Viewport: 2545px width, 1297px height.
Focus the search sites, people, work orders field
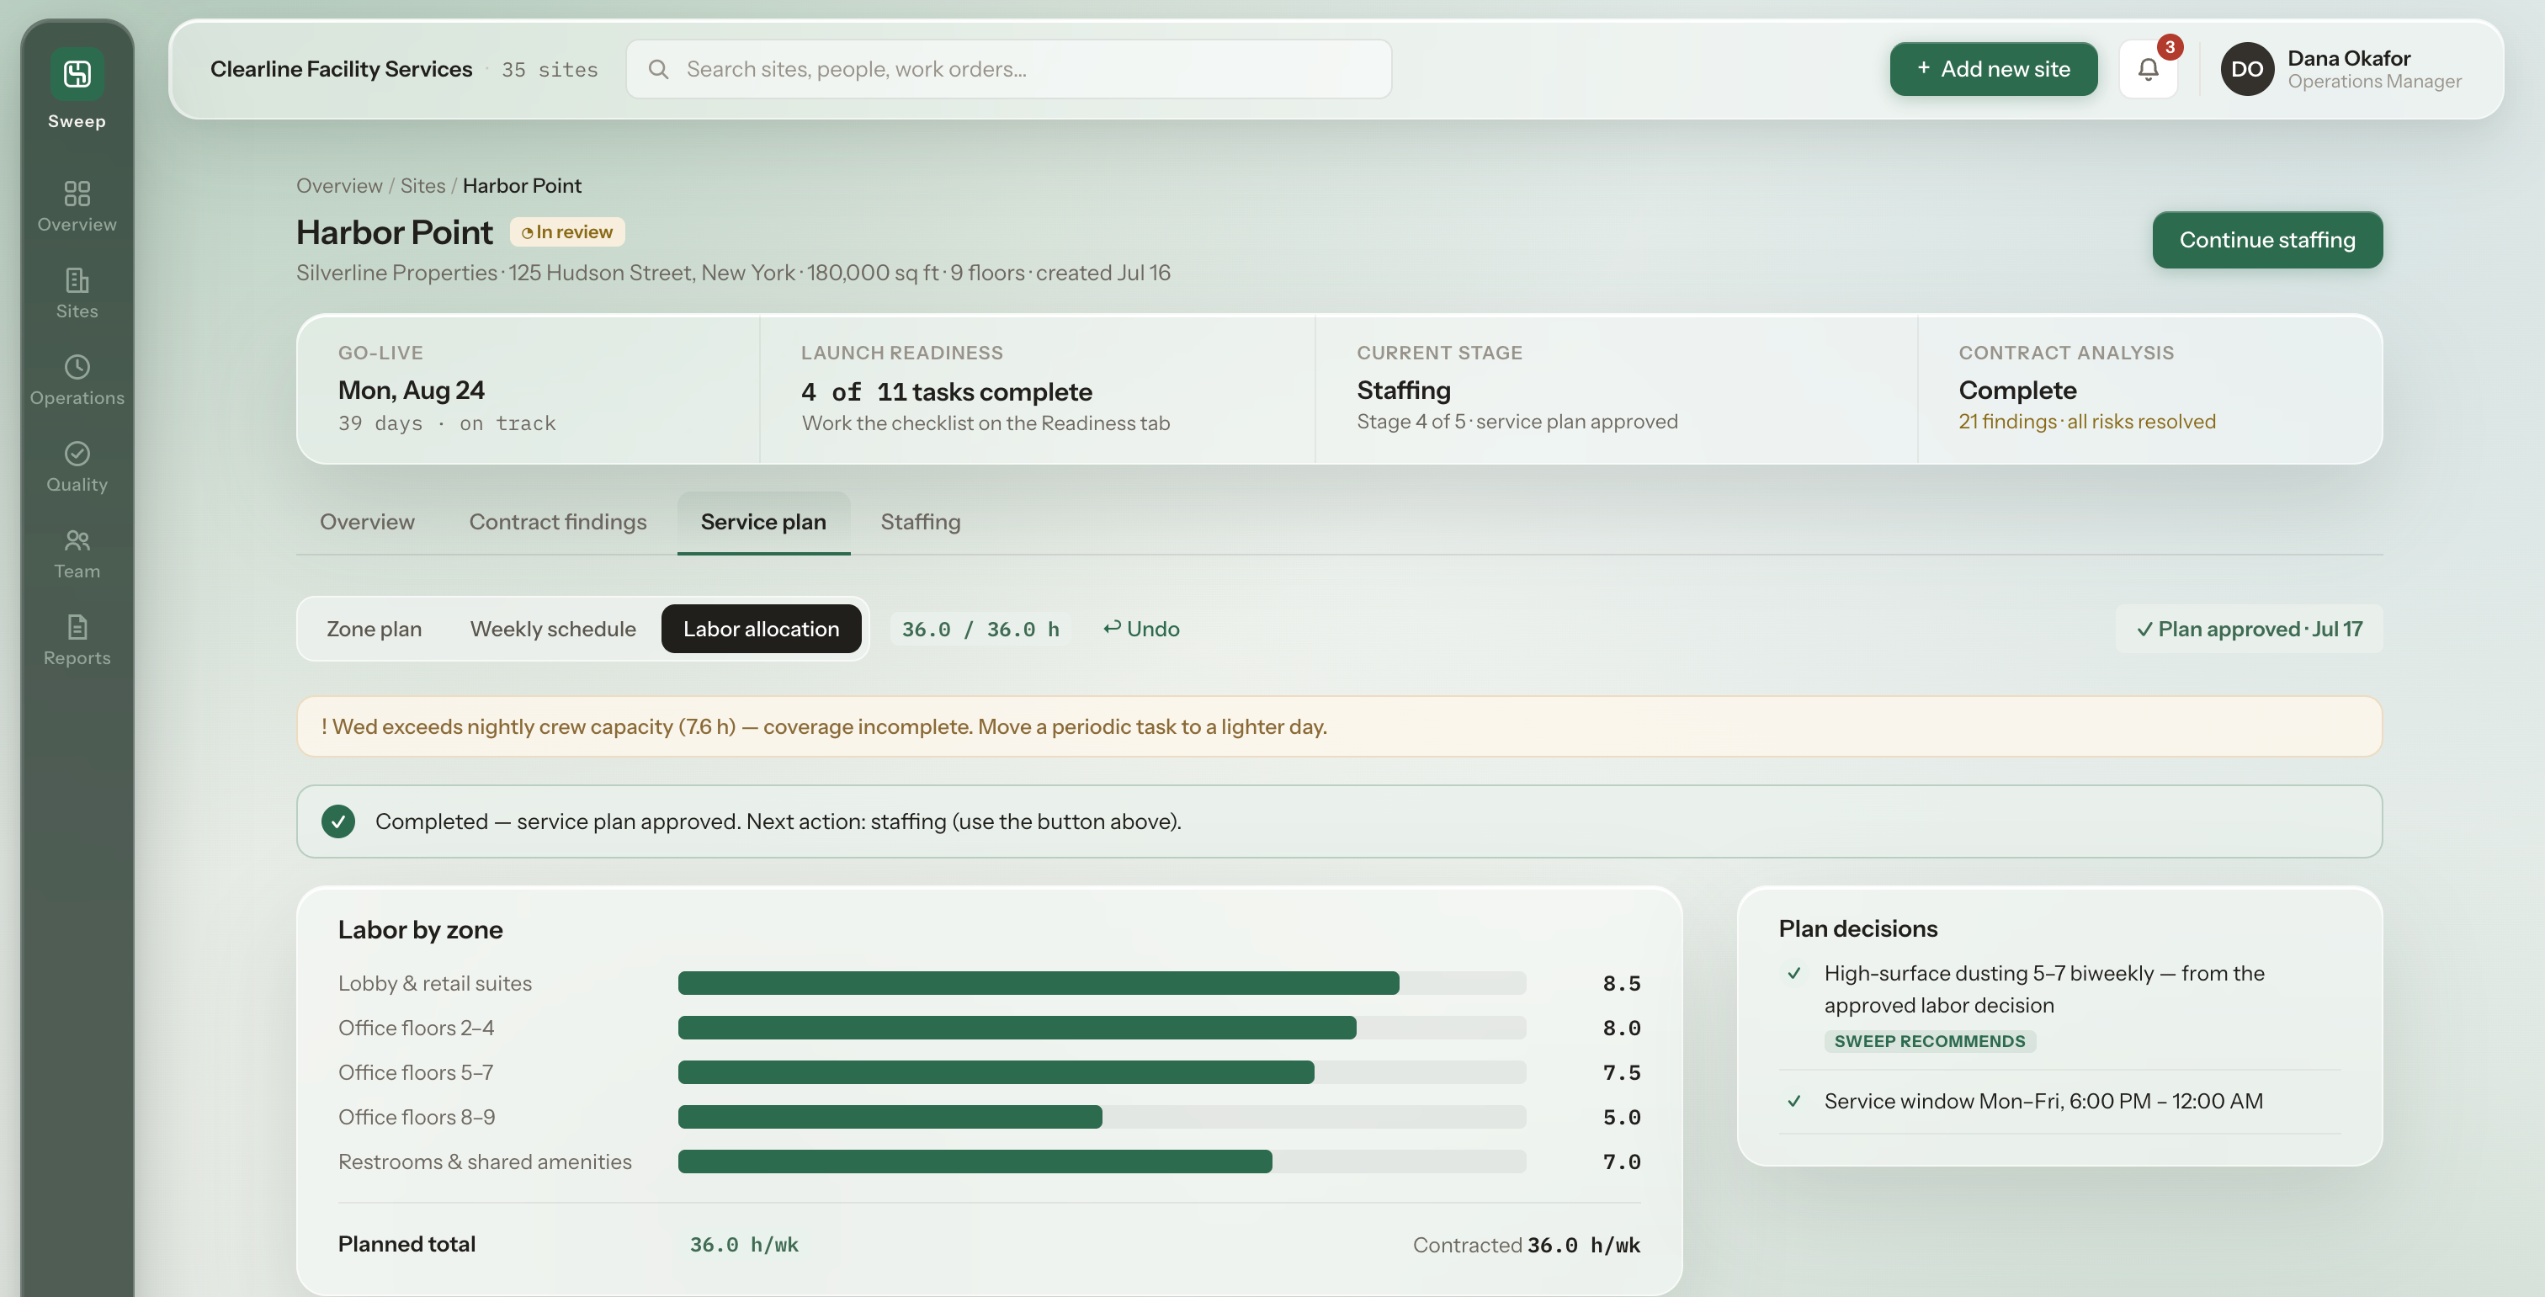[x=1009, y=69]
